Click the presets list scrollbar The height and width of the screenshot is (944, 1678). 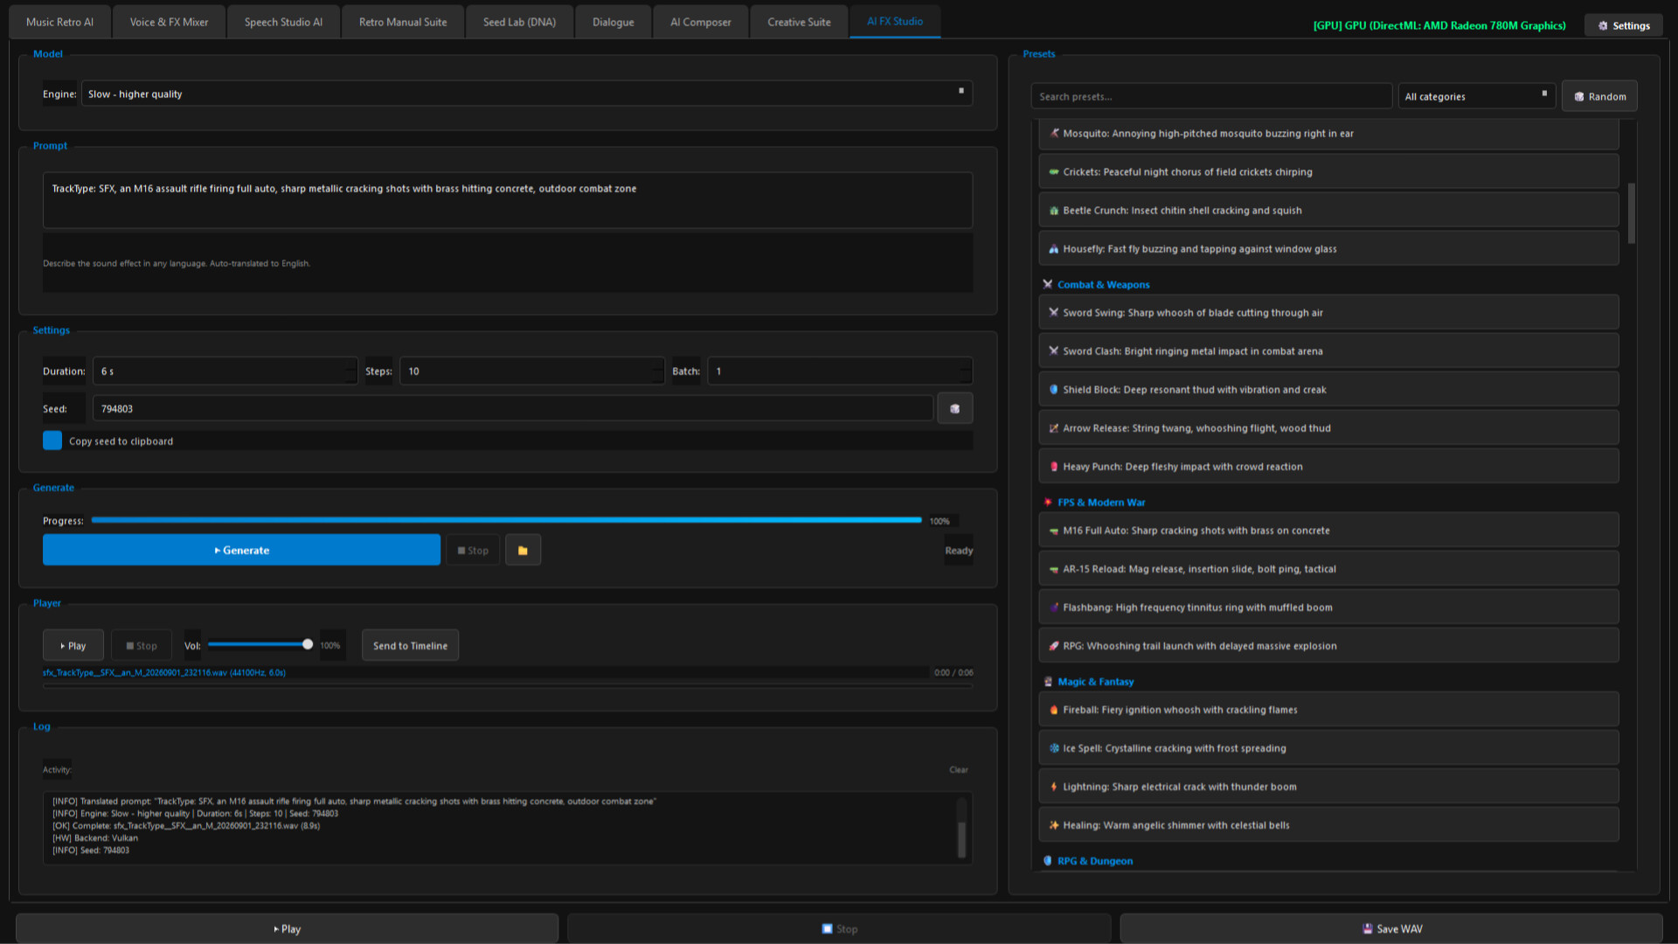pos(1631,213)
